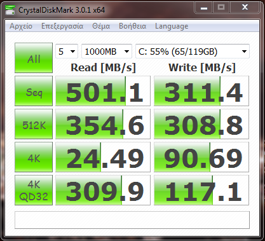
Task: Open the 1000MB test size dropdown
Action: [107, 52]
